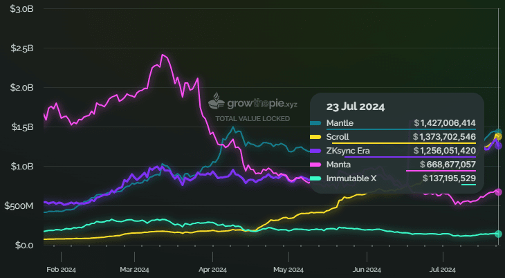This screenshot has height=278, width=505.
Task: Click the Manta pink endpoint dot
Action: point(498,192)
